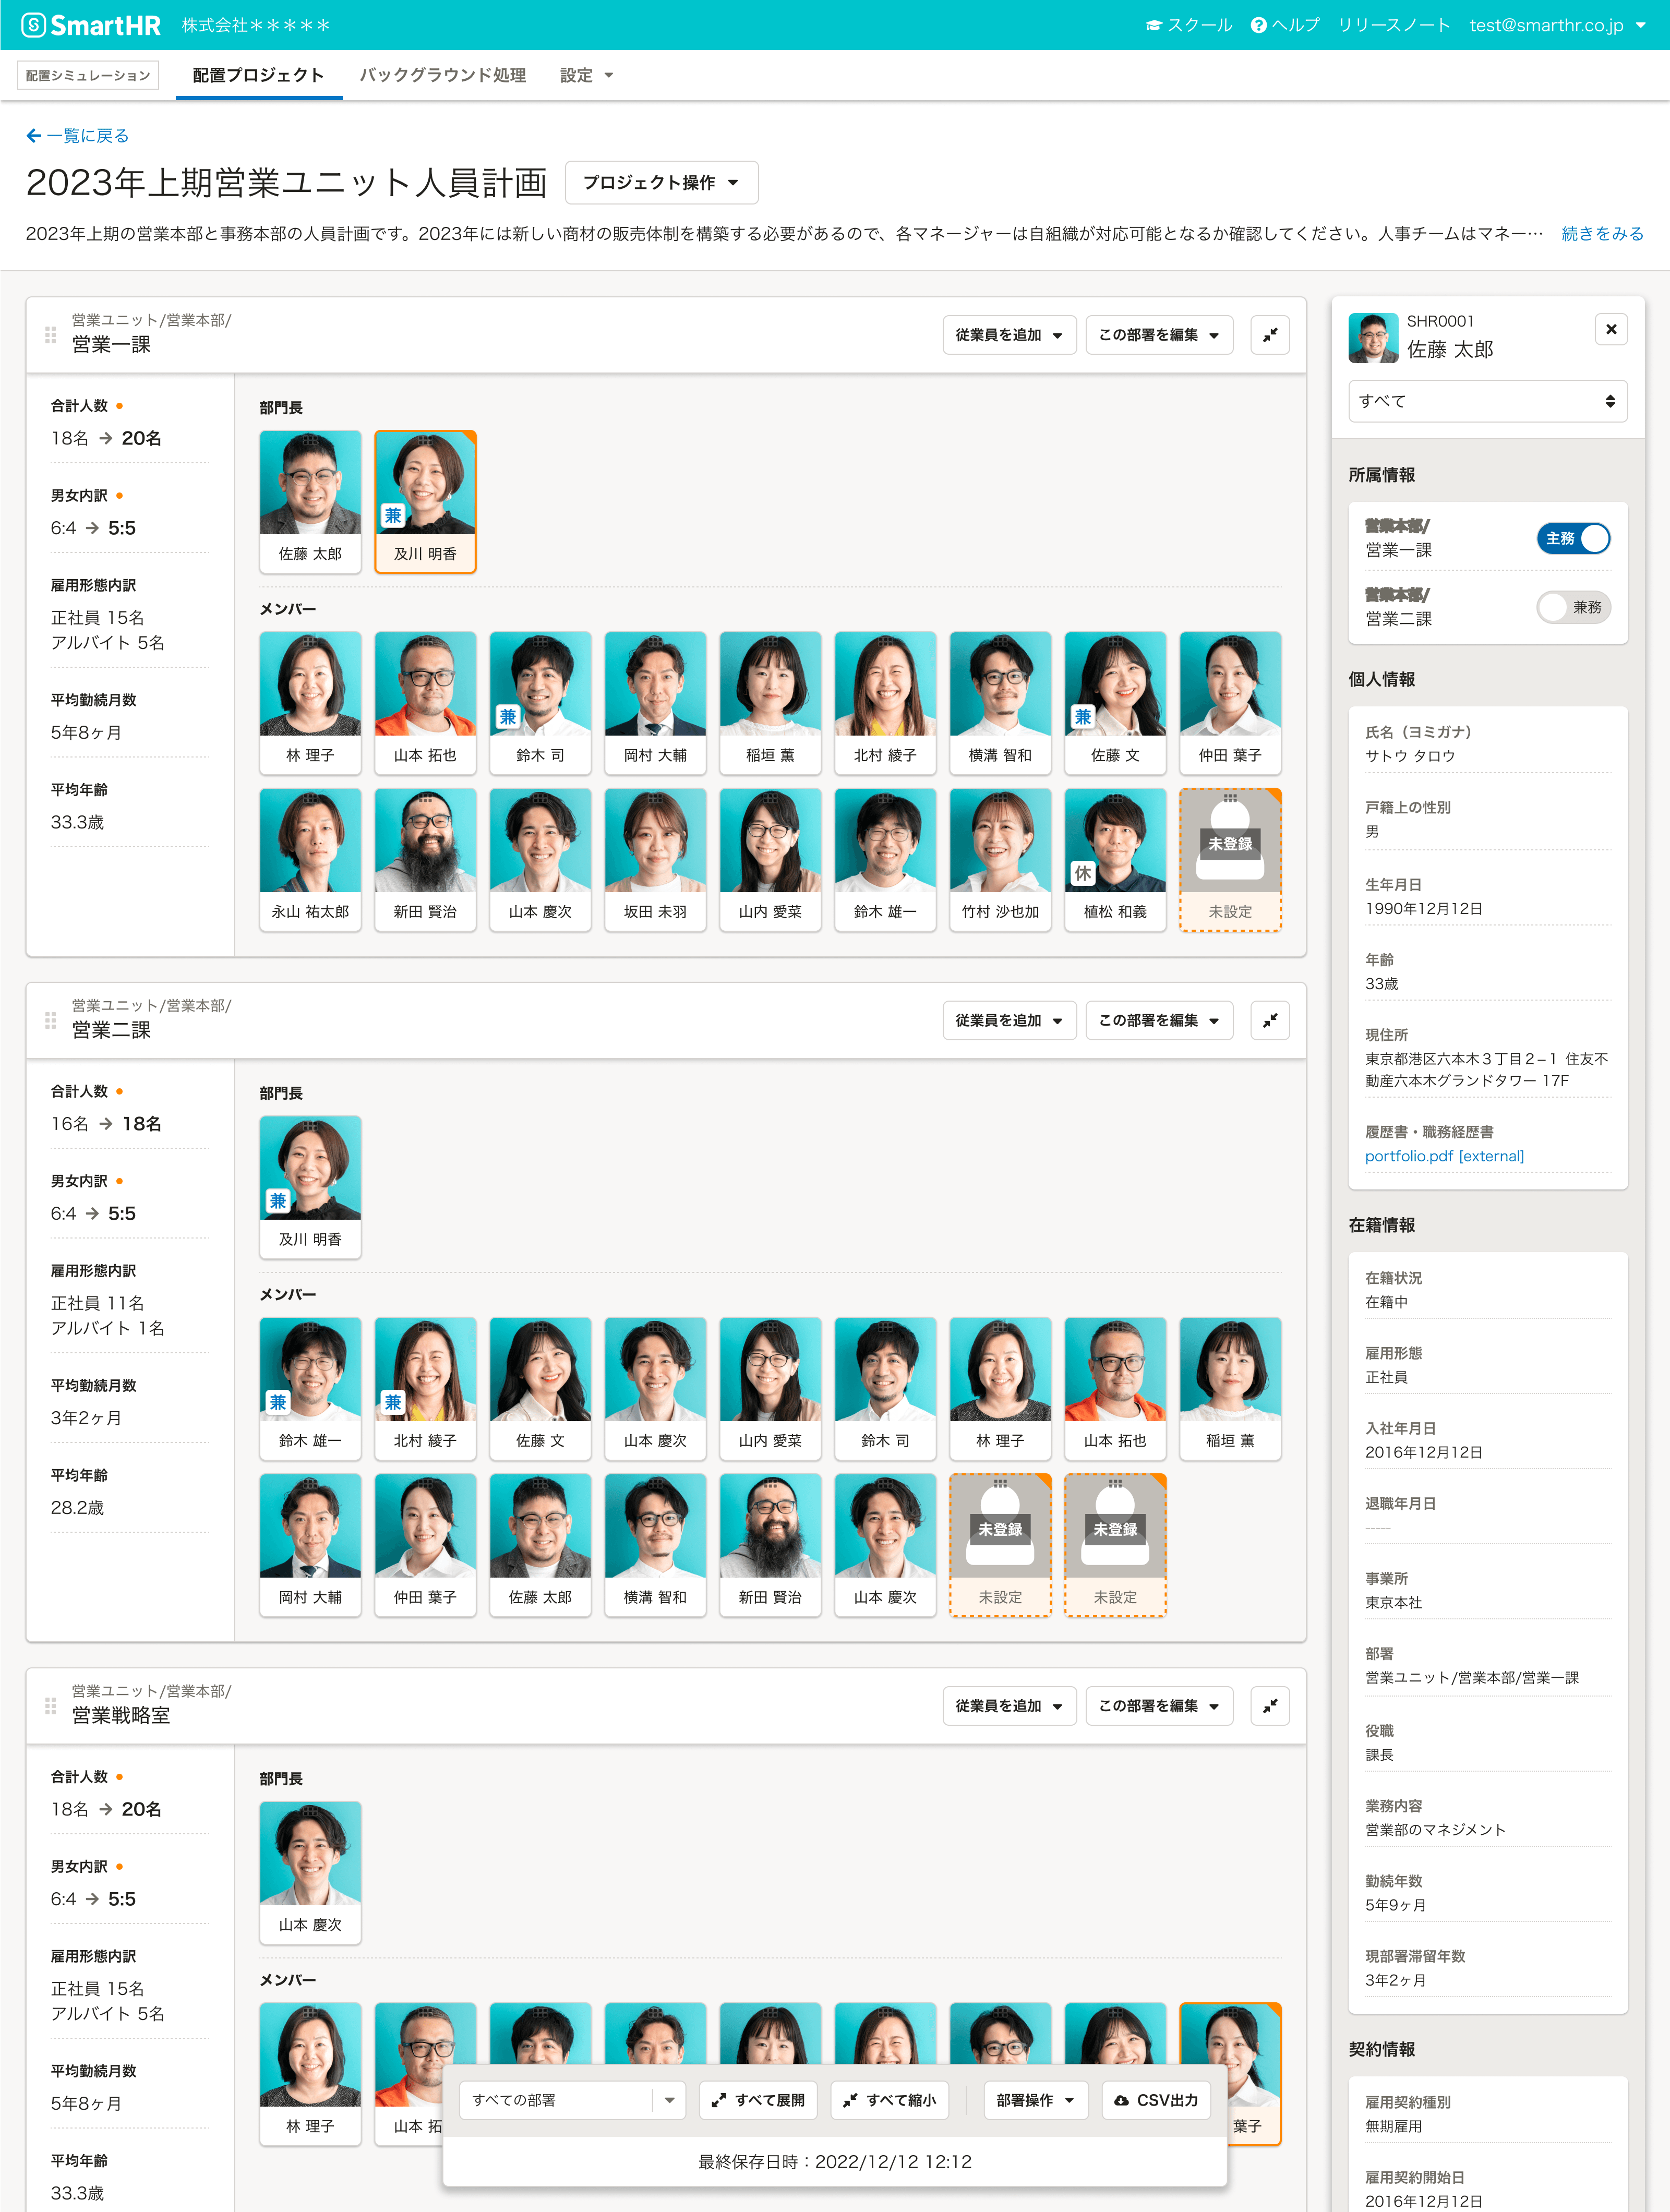Open the 部署操作 dropdown in bottom bar
The width and height of the screenshot is (1670, 2212).
click(x=1036, y=2100)
